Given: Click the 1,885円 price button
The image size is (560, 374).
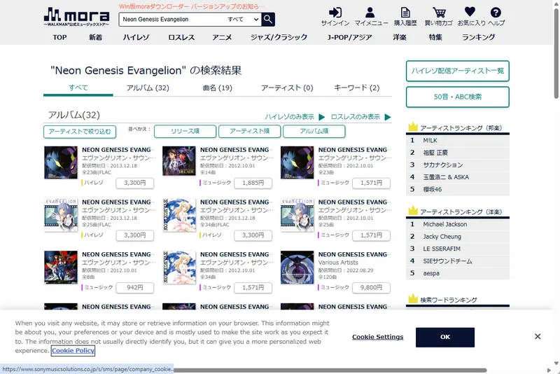Looking at the screenshot, I should (253, 183).
